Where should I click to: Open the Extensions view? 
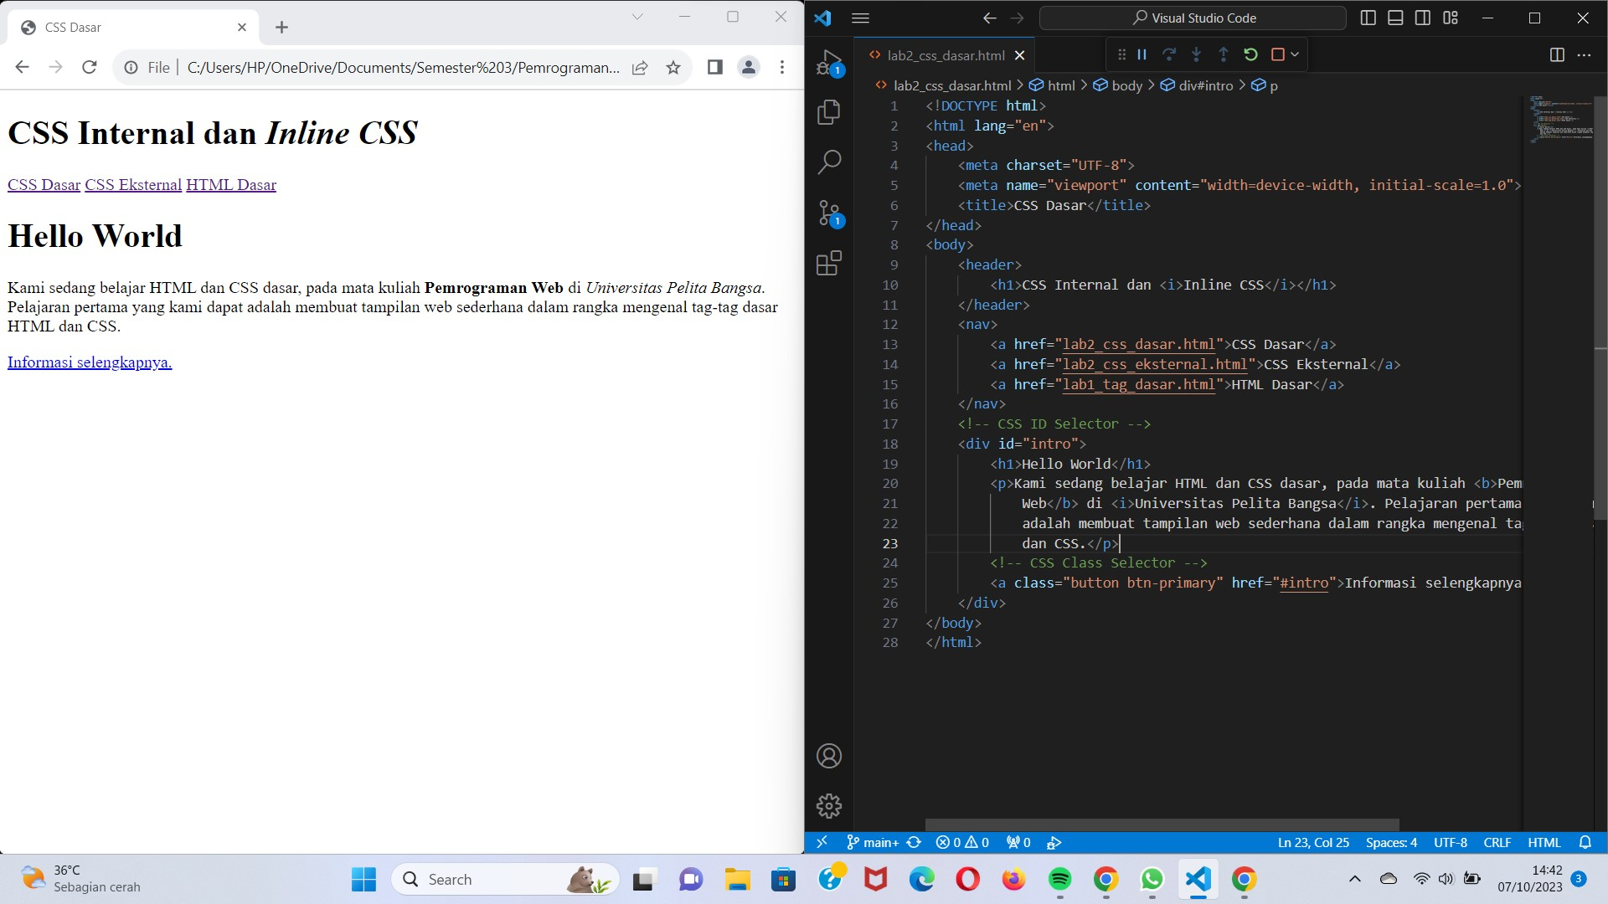tap(828, 263)
